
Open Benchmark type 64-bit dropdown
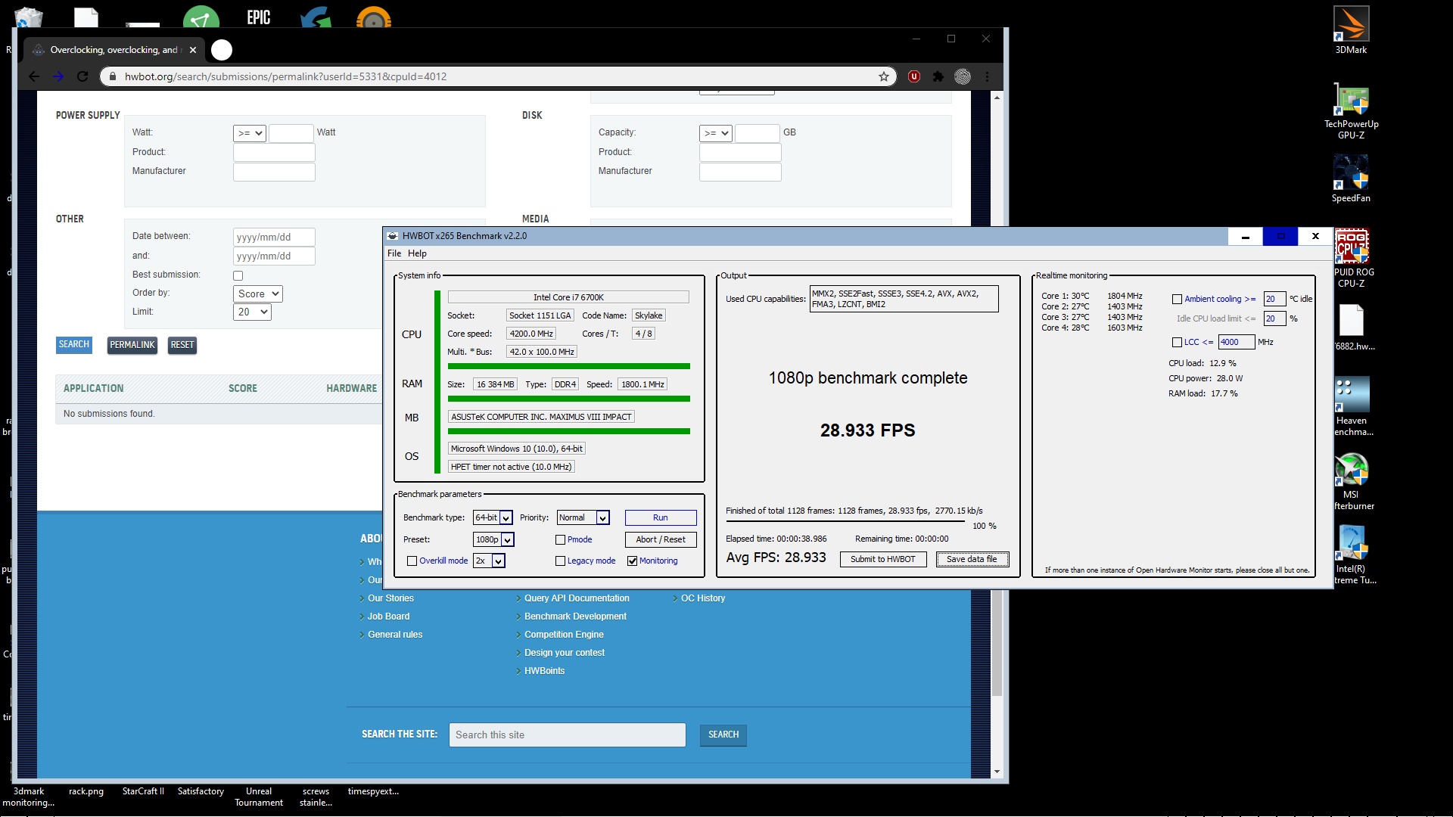pyautogui.click(x=493, y=517)
